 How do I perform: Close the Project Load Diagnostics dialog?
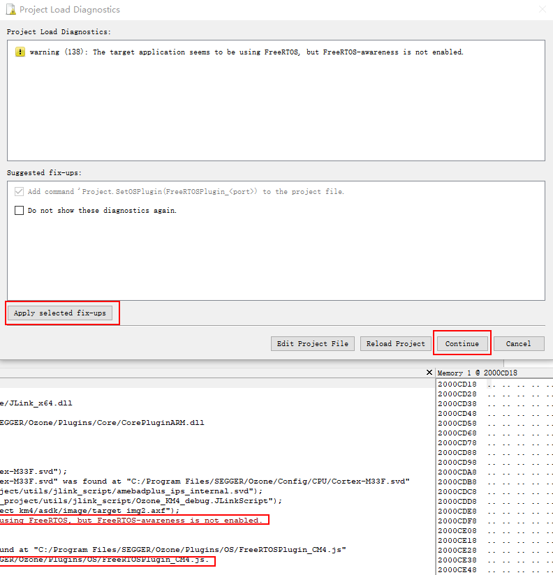point(542,10)
